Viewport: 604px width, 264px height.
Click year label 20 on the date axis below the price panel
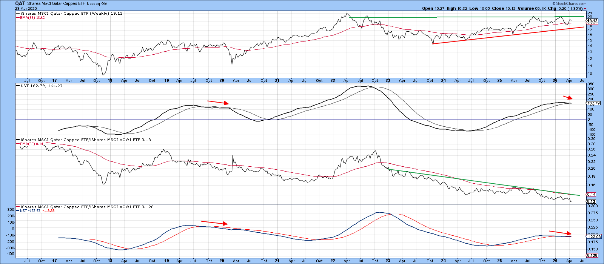222,80
